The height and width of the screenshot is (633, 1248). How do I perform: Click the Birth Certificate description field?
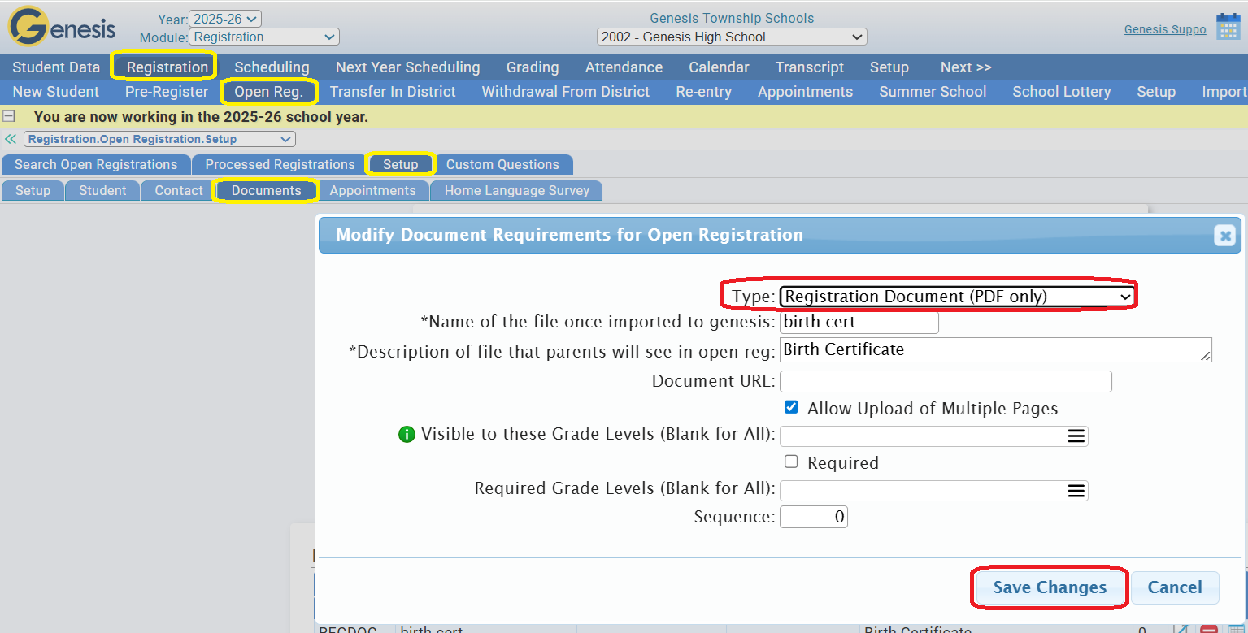click(x=996, y=350)
